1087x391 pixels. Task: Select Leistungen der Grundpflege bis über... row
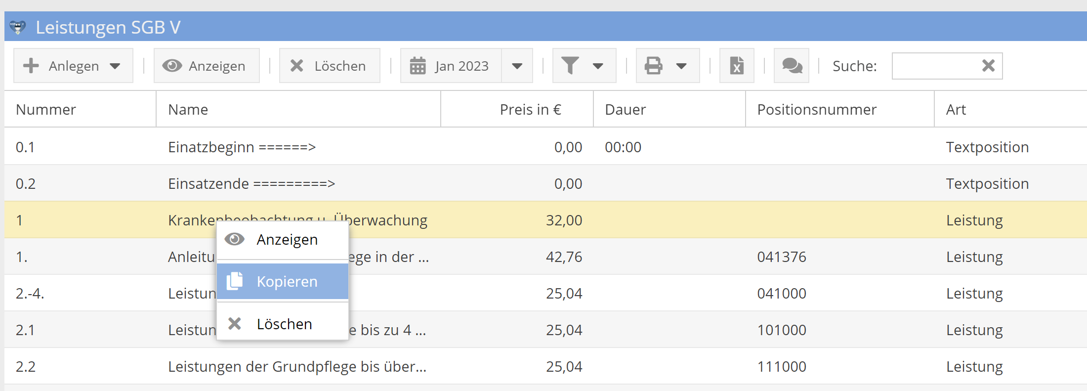coord(545,366)
